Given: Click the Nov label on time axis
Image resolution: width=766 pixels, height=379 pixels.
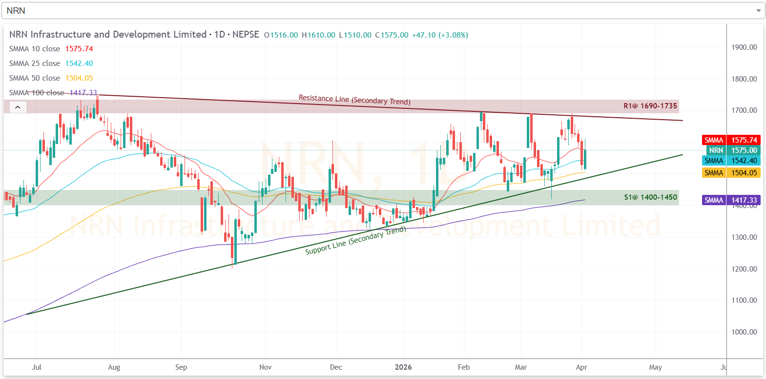Looking at the screenshot, I should tap(265, 367).
